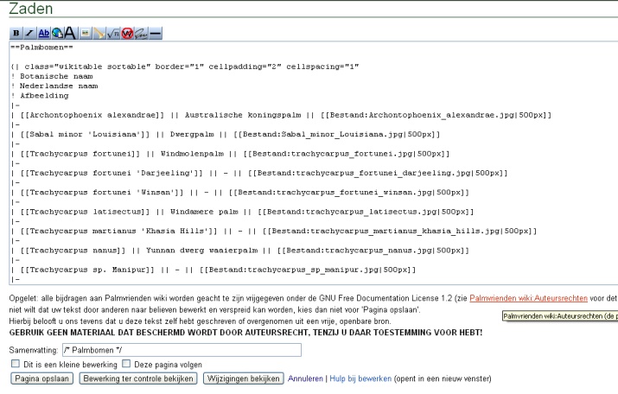Insert internal link with Ab icon

coord(42,32)
